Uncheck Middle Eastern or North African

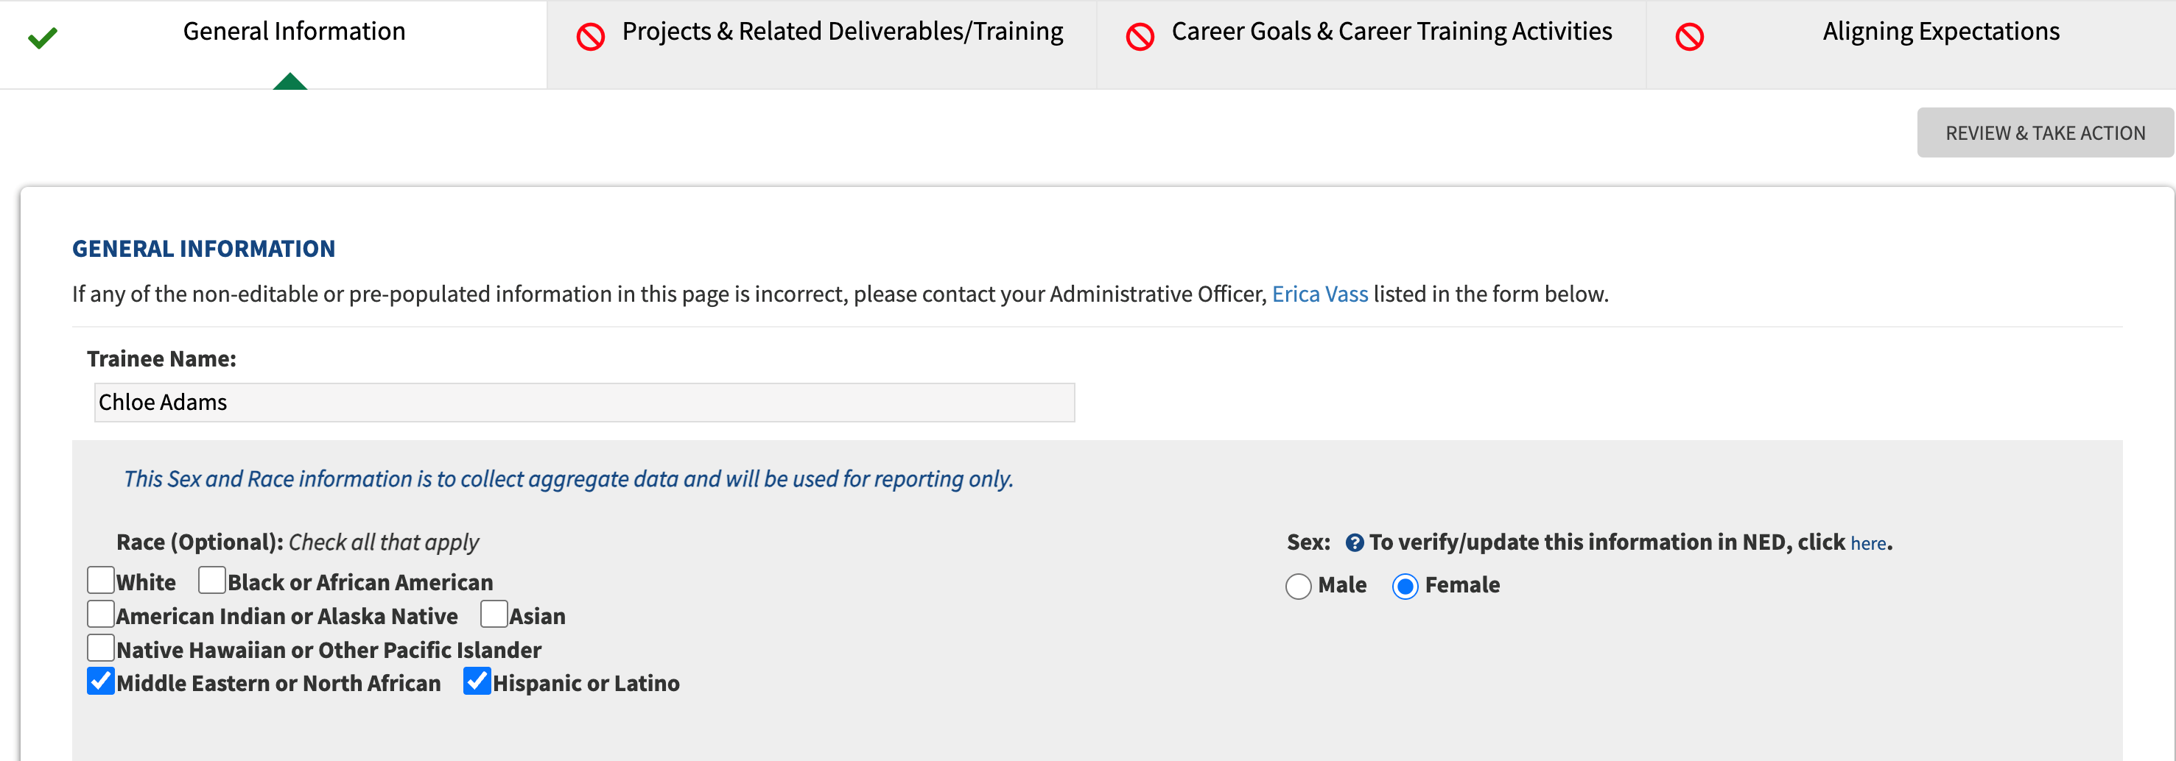102,681
